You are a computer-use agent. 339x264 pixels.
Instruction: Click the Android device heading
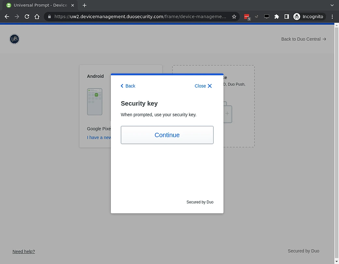95,76
